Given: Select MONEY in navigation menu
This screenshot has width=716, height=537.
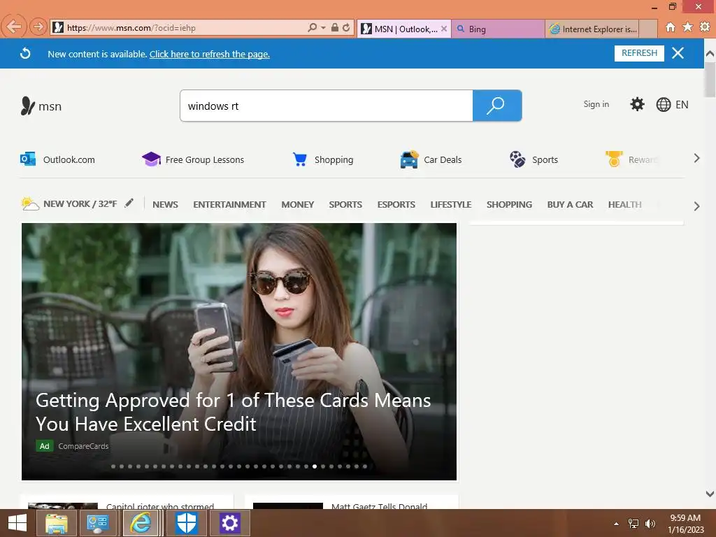Looking at the screenshot, I should click(x=298, y=205).
